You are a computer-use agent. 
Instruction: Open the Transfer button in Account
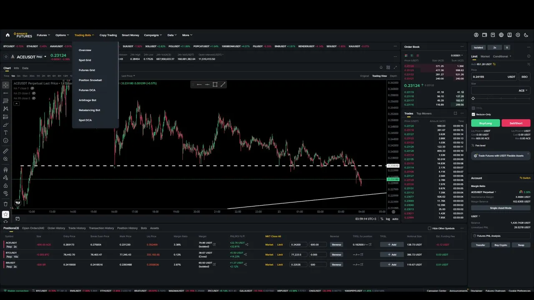pos(481,245)
